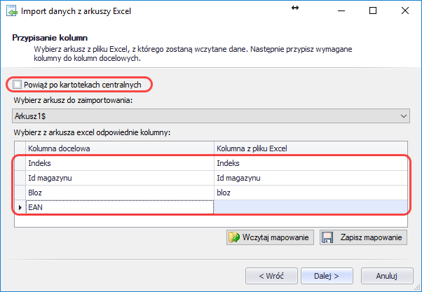This screenshot has width=422, height=292.
Task: Click the Indeks Excel column cell
Action: click(x=311, y=163)
